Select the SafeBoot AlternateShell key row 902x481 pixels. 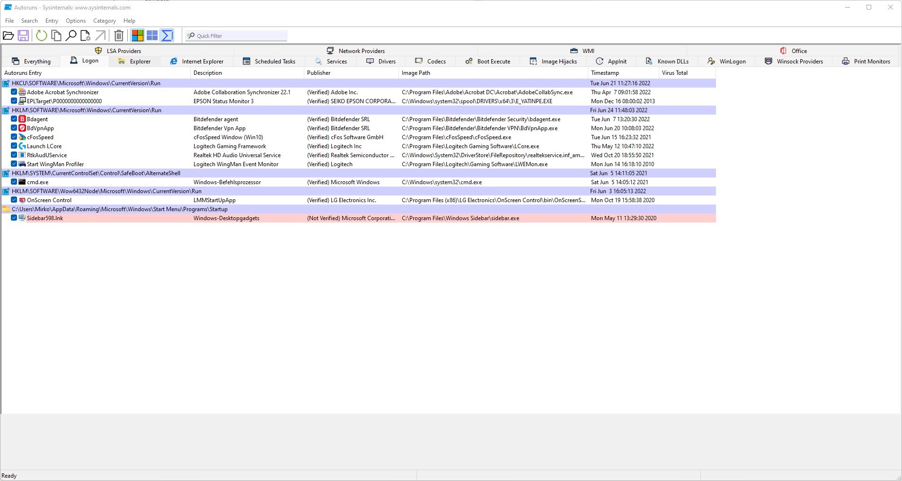click(359, 173)
